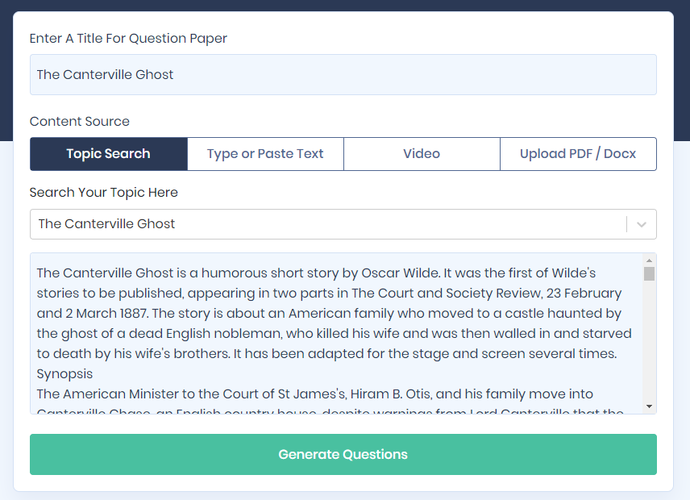Focus the question paper title field

click(343, 74)
